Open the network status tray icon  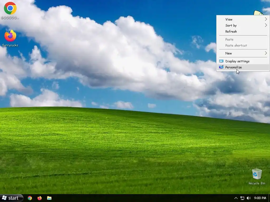point(242,198)
